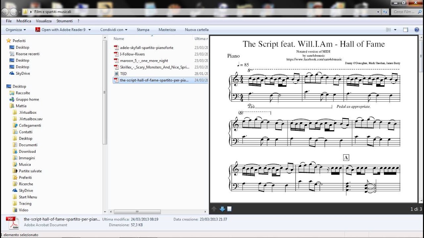Select Partite salvate in tree

pyautogui.click(x=30, y=171)
